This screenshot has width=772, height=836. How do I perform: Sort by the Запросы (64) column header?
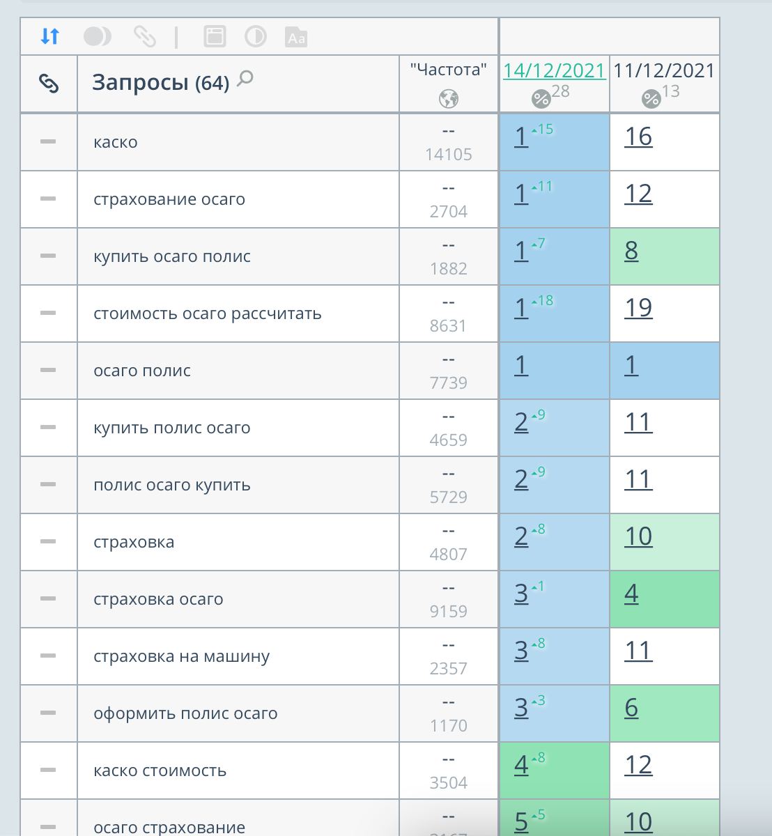(160, 83)
